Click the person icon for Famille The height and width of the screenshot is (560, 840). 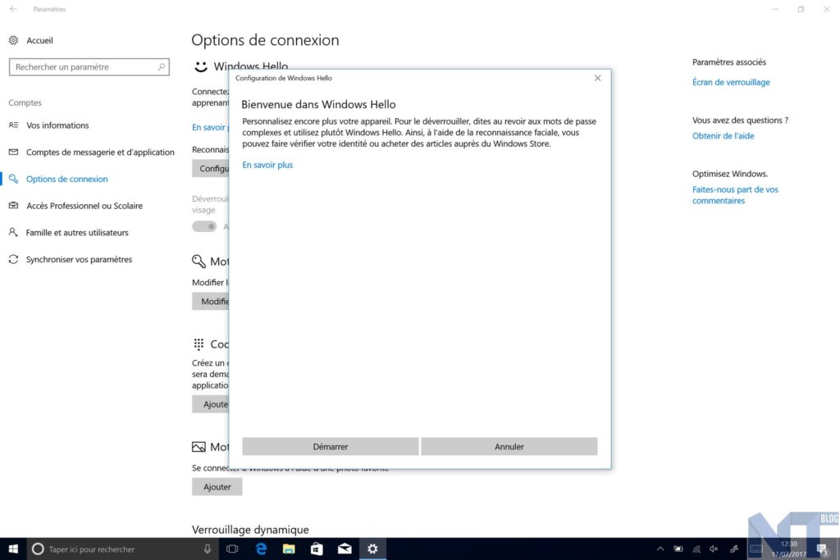tap(13, 232)
